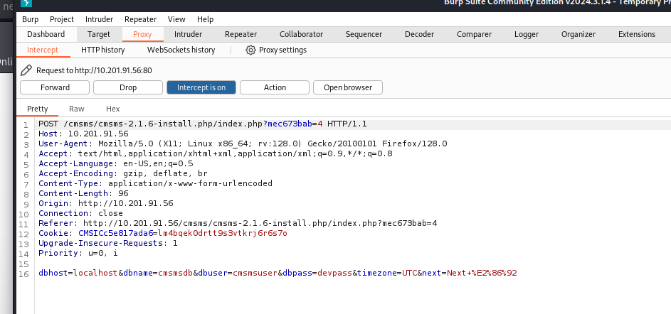The image size is (671, 314).
Task: Select the Proxy tab
Action: (142, 34)
